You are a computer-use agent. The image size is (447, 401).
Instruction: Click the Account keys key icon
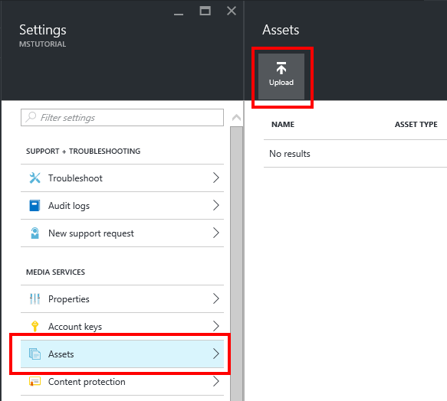click(x=35, y=326)
